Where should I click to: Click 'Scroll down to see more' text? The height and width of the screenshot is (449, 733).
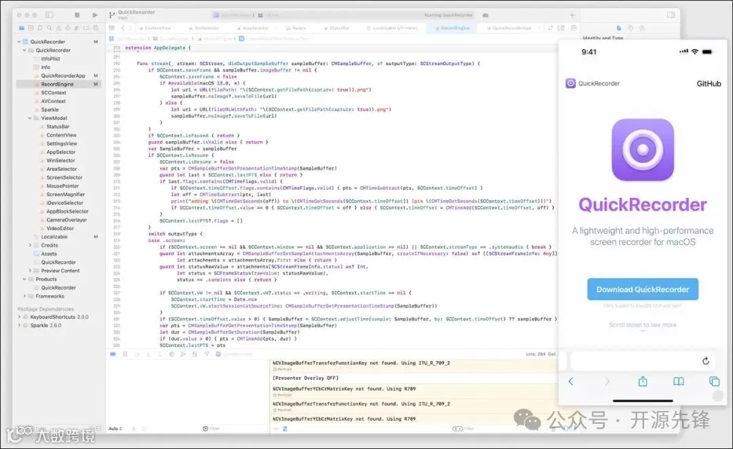643,325
